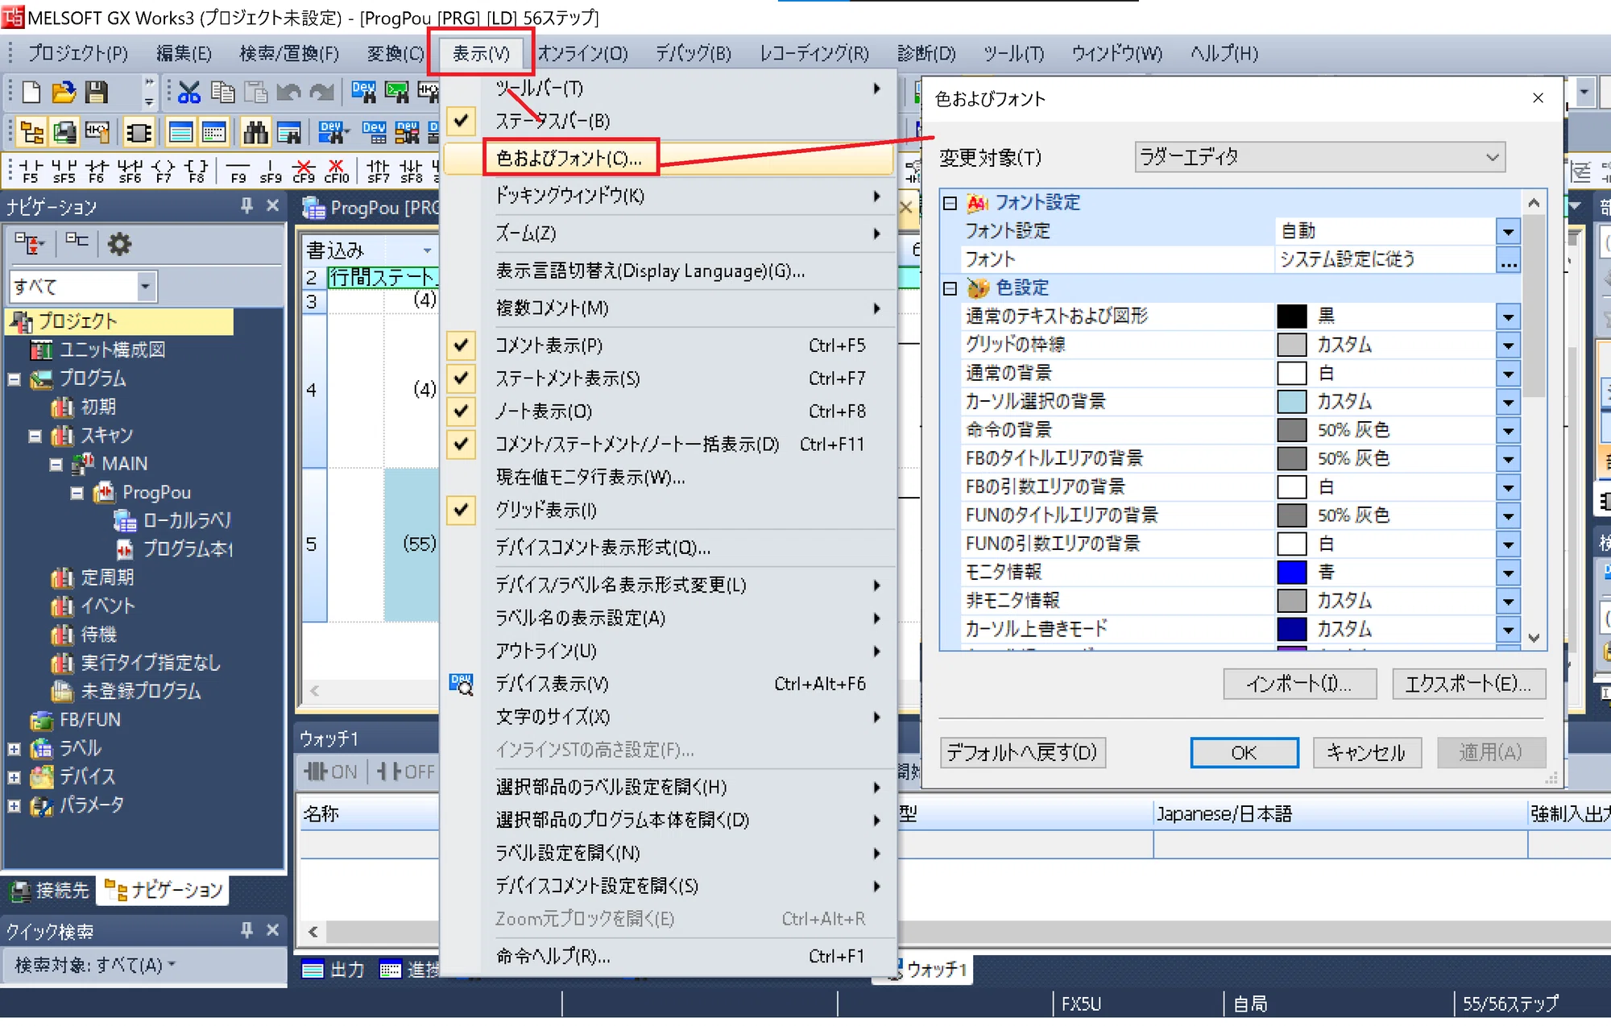Click the エクスポート(E)... button
Screen dimensions: 1611x1026
pyautogui.click(x=1468, y=685)
